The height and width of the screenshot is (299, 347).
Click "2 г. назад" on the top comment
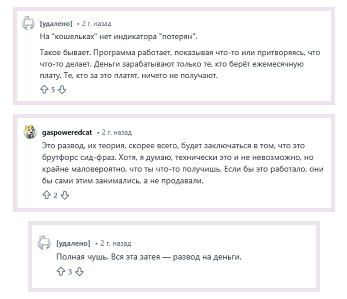[x=97, y=24]
